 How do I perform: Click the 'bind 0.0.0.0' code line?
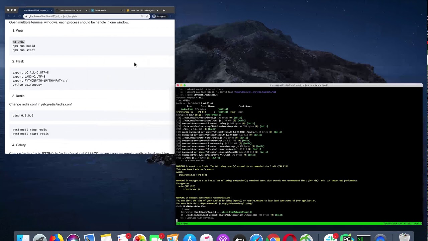tap(23, 115)
